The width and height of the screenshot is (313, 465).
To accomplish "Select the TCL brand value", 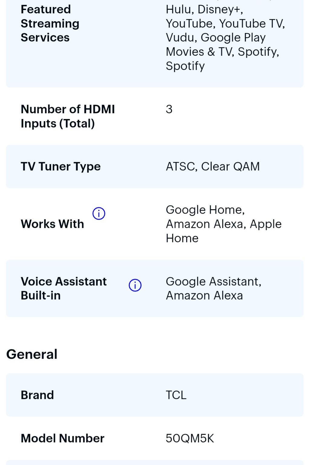I will 176,395.
